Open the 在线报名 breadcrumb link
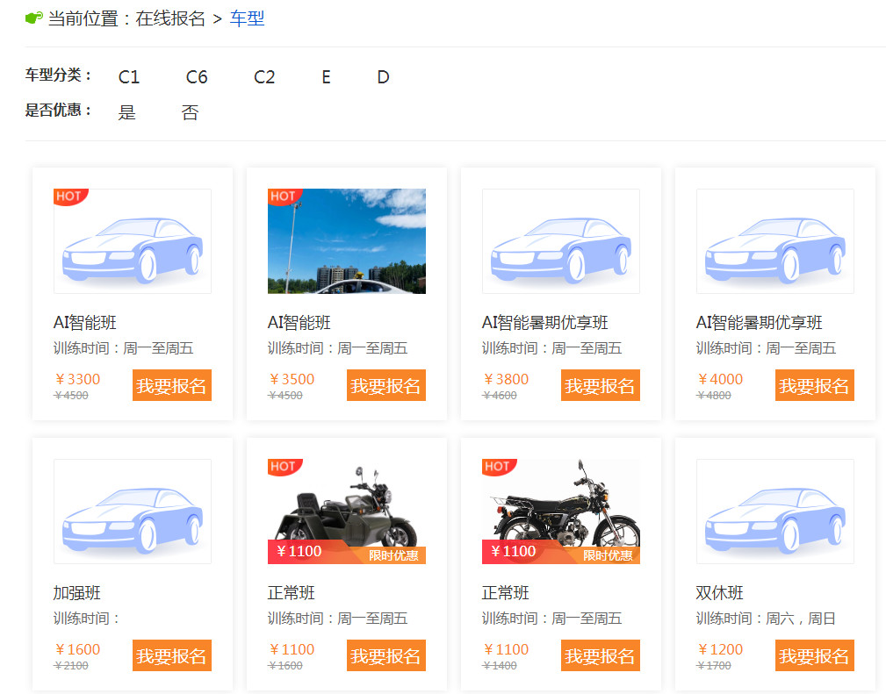Viewport: 886px width, 694px height. coord(169,18)
